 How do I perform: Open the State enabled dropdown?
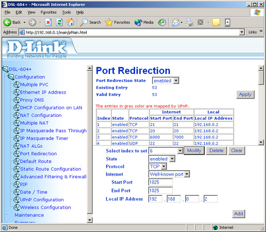point(172,159)
